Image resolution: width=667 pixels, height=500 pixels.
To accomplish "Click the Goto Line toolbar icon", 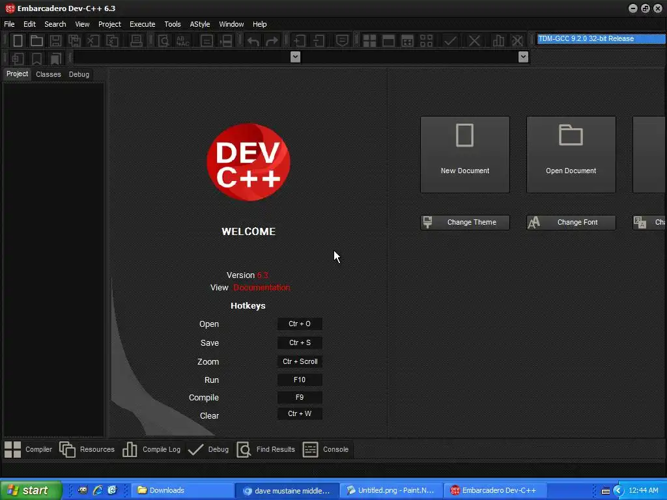I will point(226,41).
